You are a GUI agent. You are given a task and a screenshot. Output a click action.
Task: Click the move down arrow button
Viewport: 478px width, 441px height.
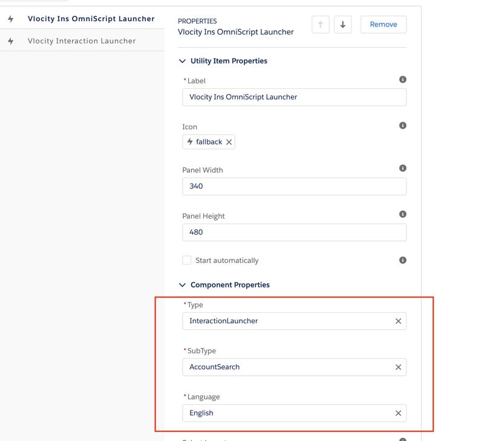tap(342, 25)
